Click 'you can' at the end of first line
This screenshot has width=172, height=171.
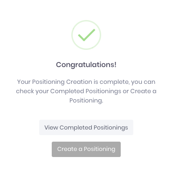point(143,82)
